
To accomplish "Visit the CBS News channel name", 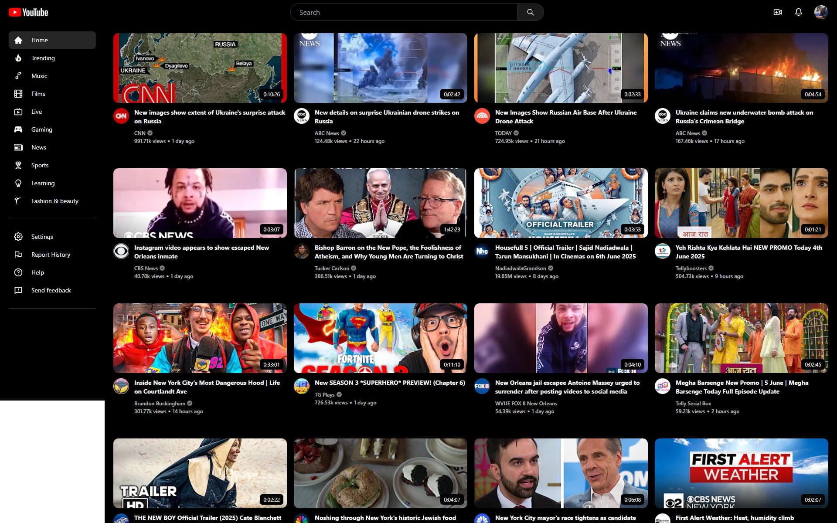I will tap(146, 268).
